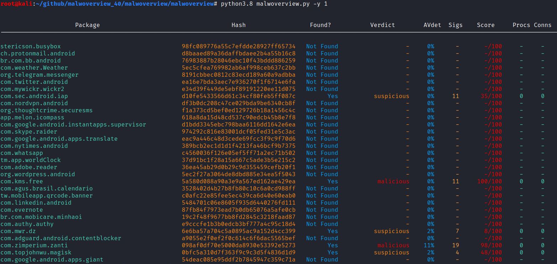Select tw.mobileapp.qrcode.banner package name
This screenshot has width=557, height=264.
pyautogui.click(x=47, y=195)
